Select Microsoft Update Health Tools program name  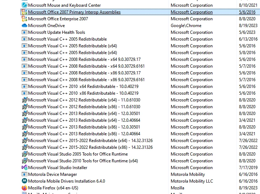tap(57, 32)
